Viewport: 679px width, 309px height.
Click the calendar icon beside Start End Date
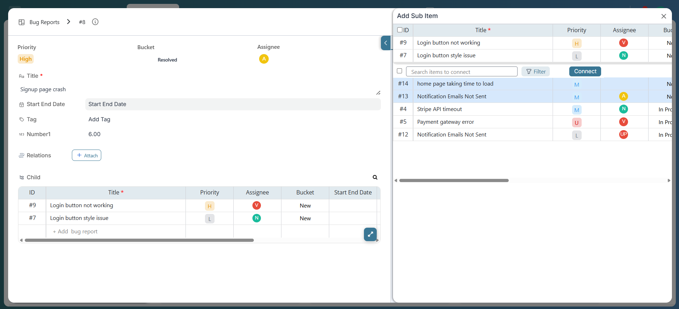[x=22, y=105]
